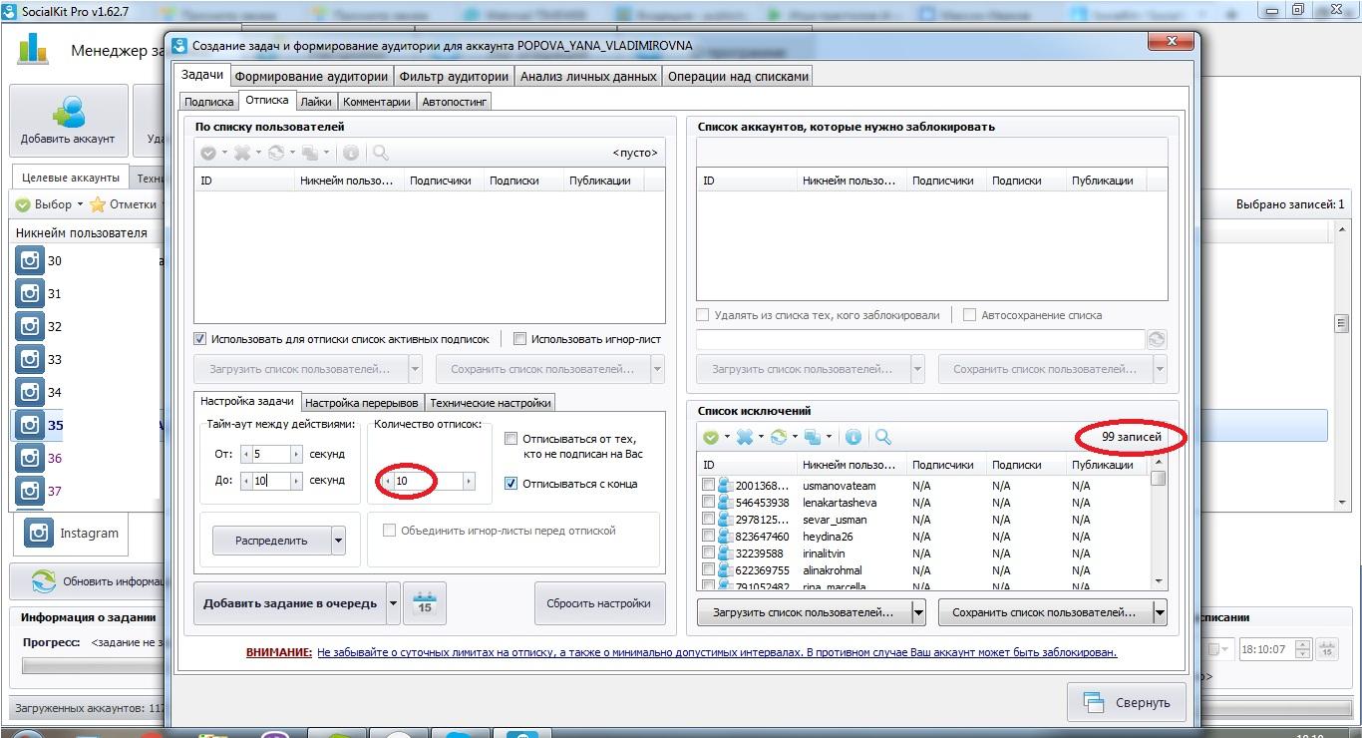Click the greyed check icon in user list toolbar
This screenshot has height=738, width=1362.
click(207, 153)
